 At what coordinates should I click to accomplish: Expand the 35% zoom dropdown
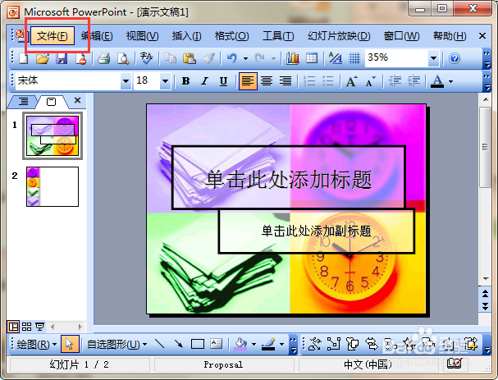coord(433,58)
